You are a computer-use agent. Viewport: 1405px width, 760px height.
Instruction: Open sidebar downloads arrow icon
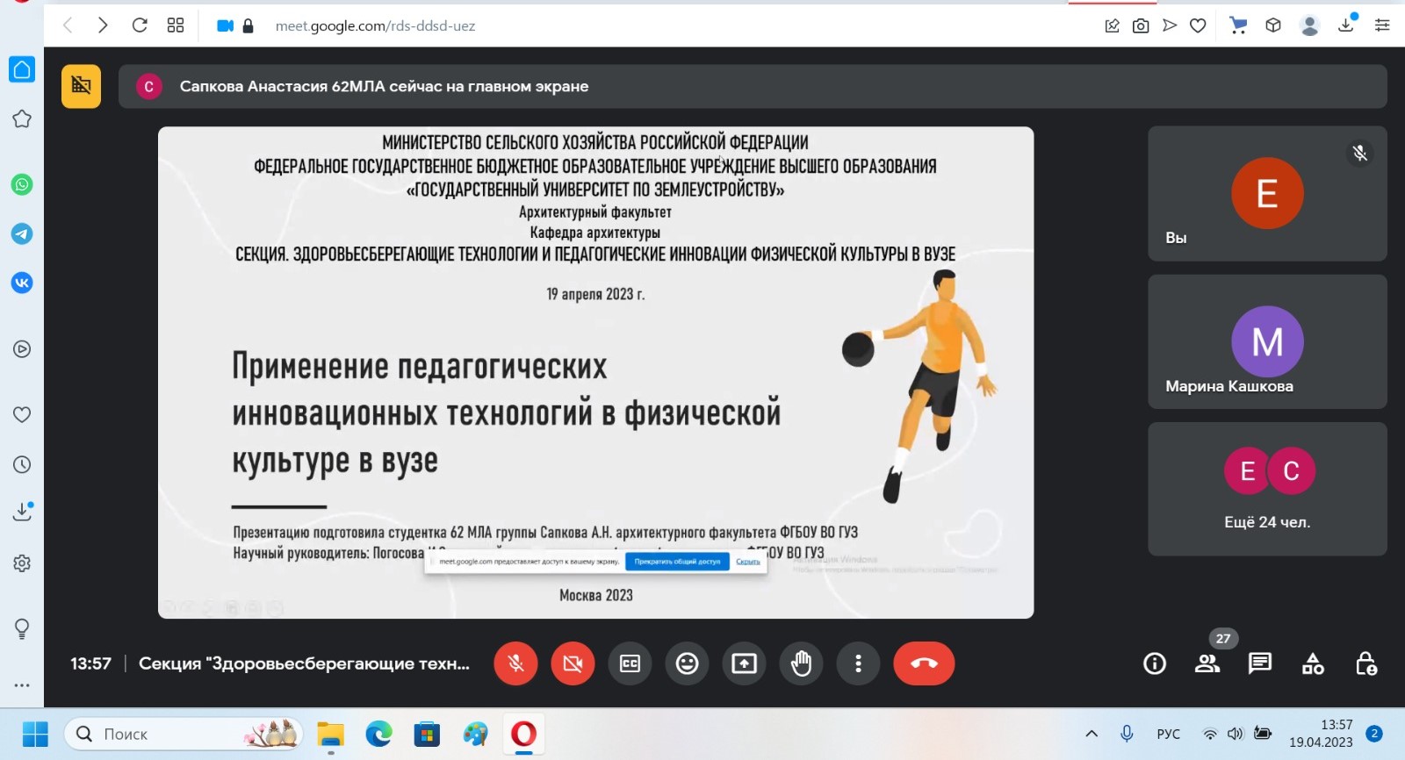[x=22, y=512]
